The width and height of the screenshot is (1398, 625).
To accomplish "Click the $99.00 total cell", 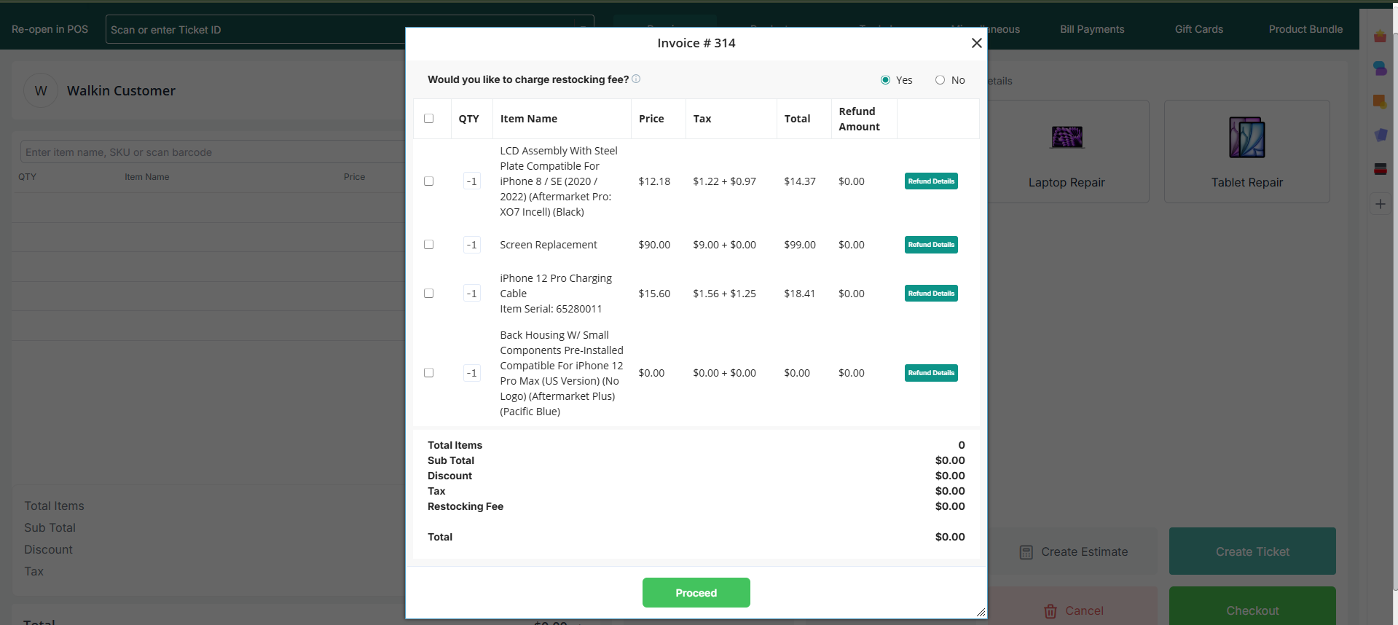I will coord(799,245).
